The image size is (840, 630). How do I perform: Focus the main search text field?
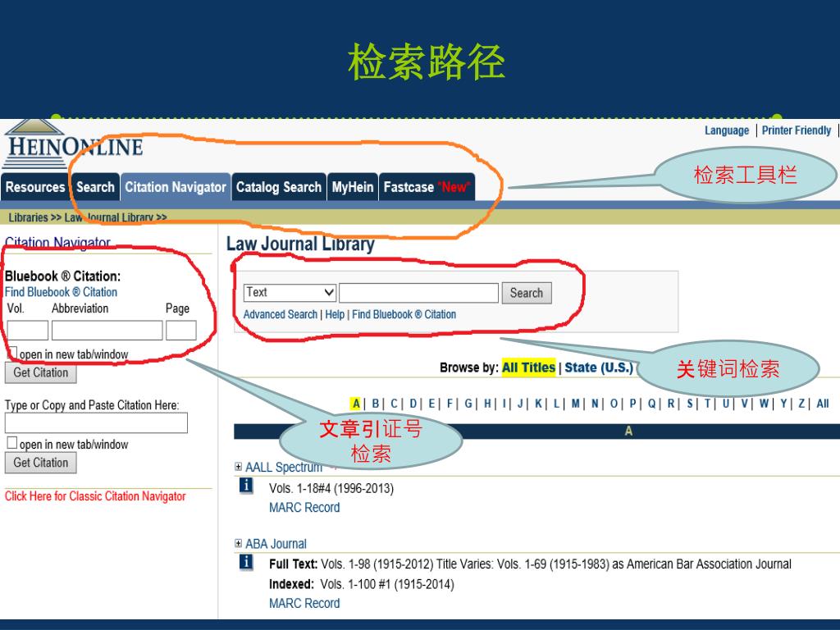coord(419,293)
